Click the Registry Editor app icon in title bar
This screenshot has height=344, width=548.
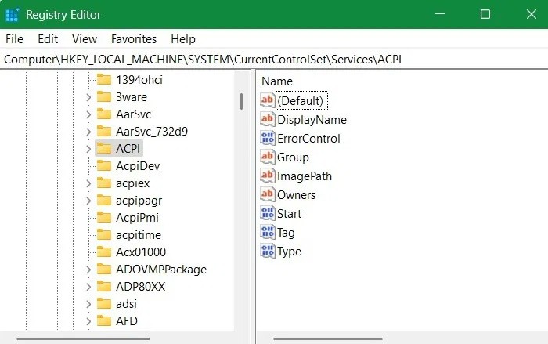click(13, 15)
